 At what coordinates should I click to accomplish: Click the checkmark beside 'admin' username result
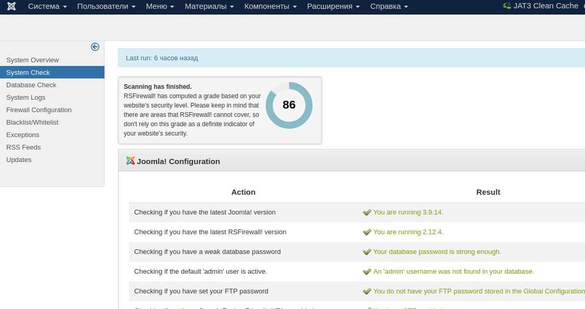pyautogui.click(x=367, y=272)
